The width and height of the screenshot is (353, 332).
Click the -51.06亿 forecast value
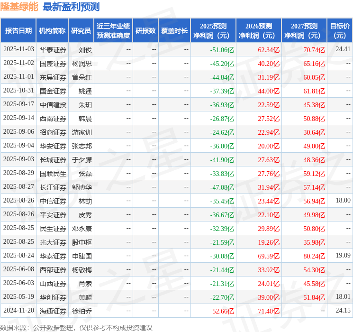pyautogui.click(x=222, y=49)
